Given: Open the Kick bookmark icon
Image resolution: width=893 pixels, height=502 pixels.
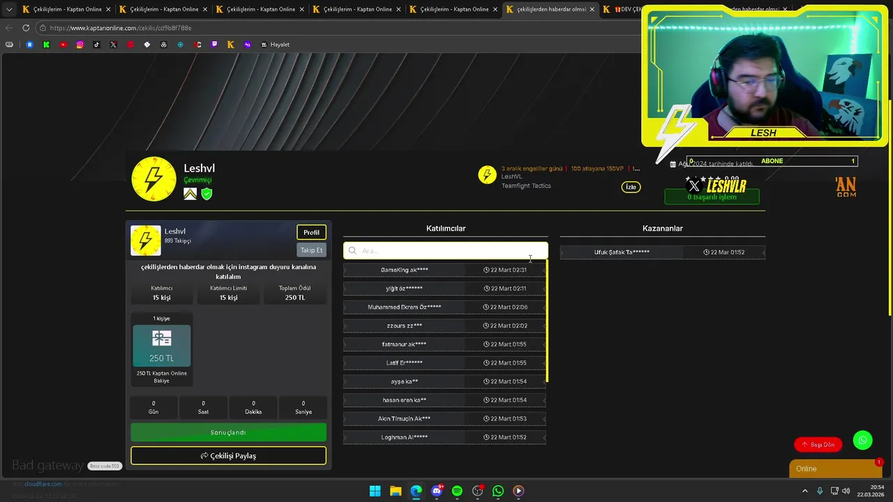Looking at the screenshot, I should coord(46,45).
